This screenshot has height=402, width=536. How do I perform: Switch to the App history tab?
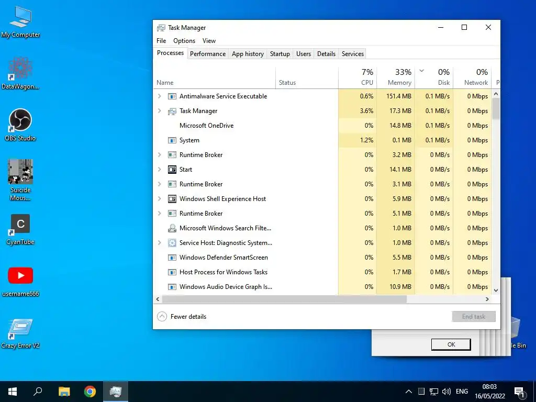coord(248,54)
